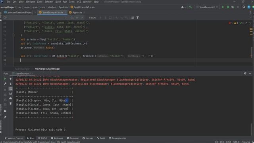The image size is (254, 143).
Task: Toggle Regex option in the find bar
Action: click(x=82, y=17)
